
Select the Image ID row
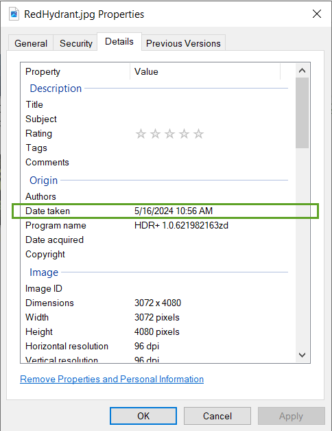158,288
